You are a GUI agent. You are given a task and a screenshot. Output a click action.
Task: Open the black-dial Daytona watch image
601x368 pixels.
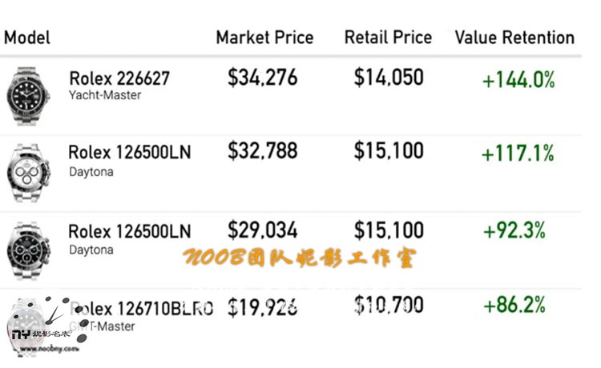pos(28,250)
